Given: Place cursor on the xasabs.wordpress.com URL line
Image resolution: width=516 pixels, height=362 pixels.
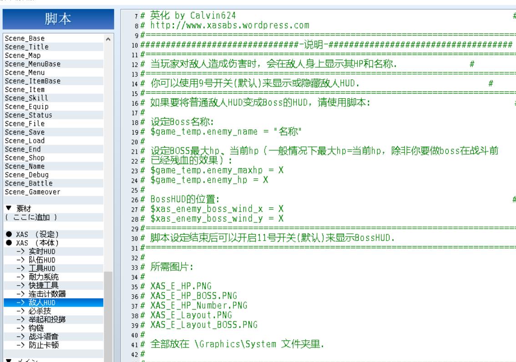Looking at the screenshot, I should point(230,25).
